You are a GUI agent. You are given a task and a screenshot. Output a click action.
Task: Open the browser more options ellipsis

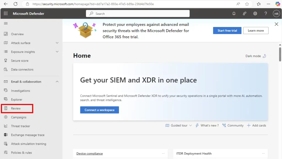click(x=268, y=4)
